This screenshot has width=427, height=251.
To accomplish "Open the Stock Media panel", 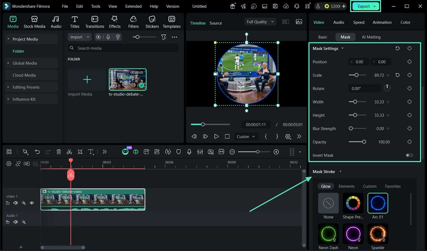I will pos(34,22).
